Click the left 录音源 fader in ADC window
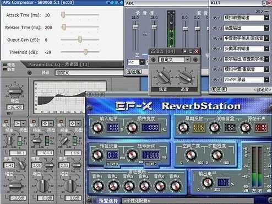Image resolution: width=272 pixels, height=204 pixels. 135,27
